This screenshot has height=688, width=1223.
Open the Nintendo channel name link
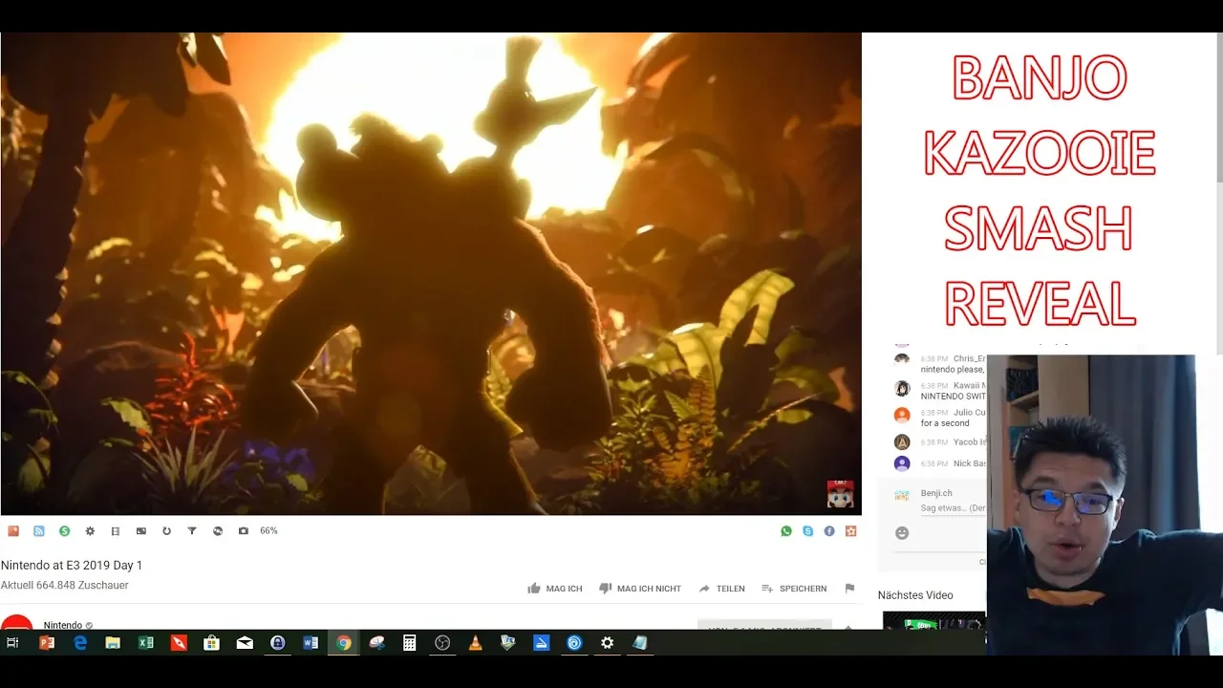pos(63,625)
